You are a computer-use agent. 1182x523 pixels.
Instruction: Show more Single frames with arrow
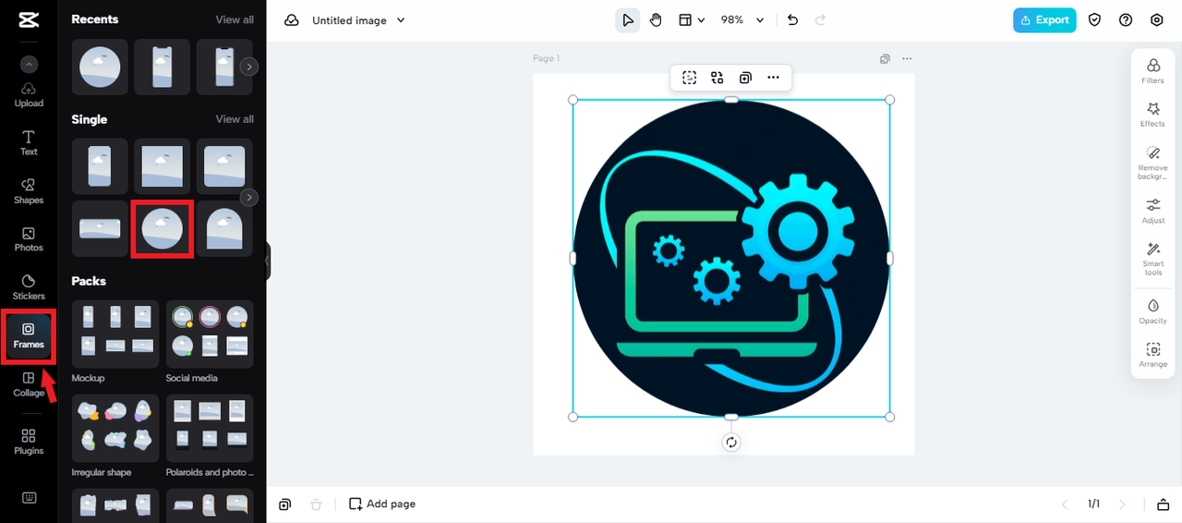coord(249,198)
